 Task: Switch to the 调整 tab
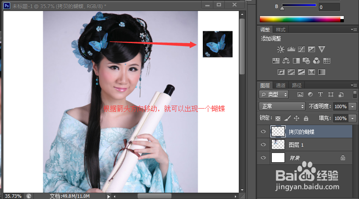(x=265, y=30)
